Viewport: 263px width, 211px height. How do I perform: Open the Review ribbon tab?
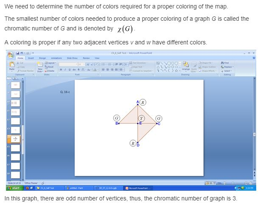point(86,58)
